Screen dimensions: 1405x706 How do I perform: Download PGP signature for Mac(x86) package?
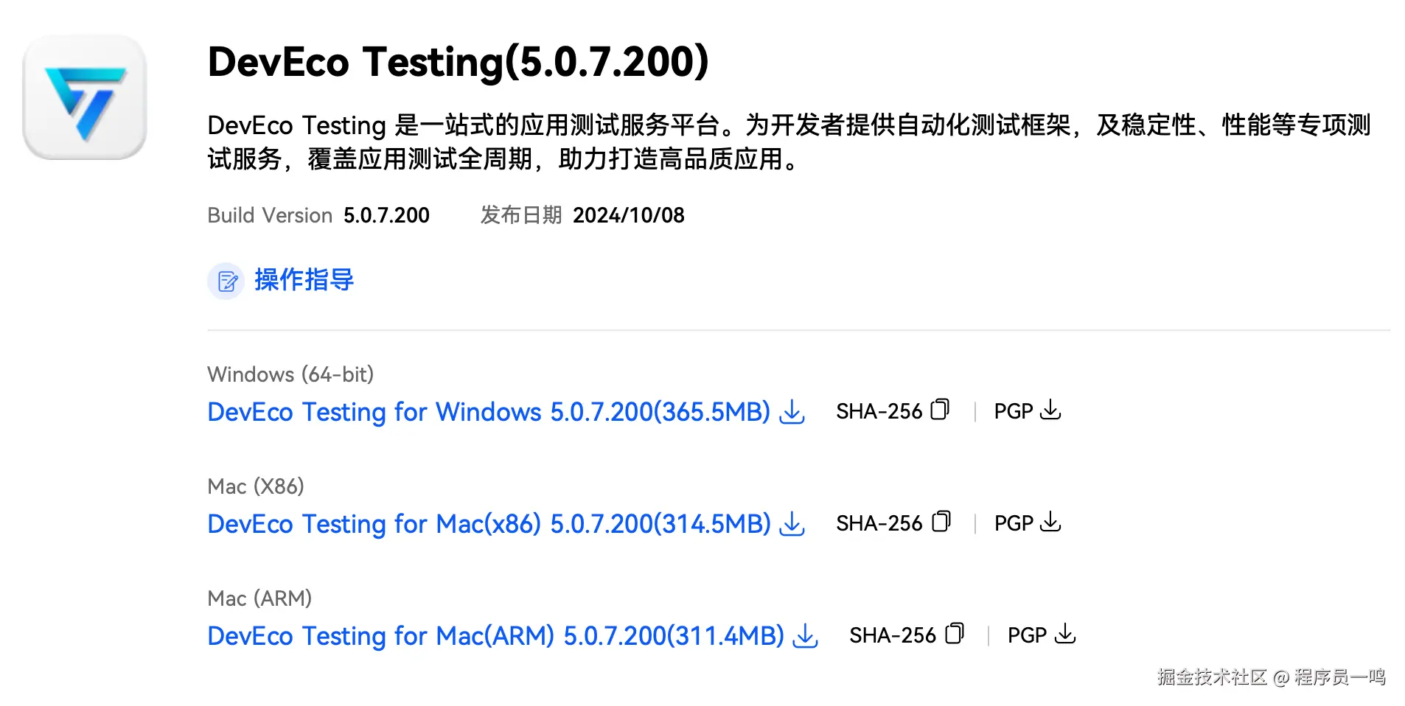(1050, 522)
